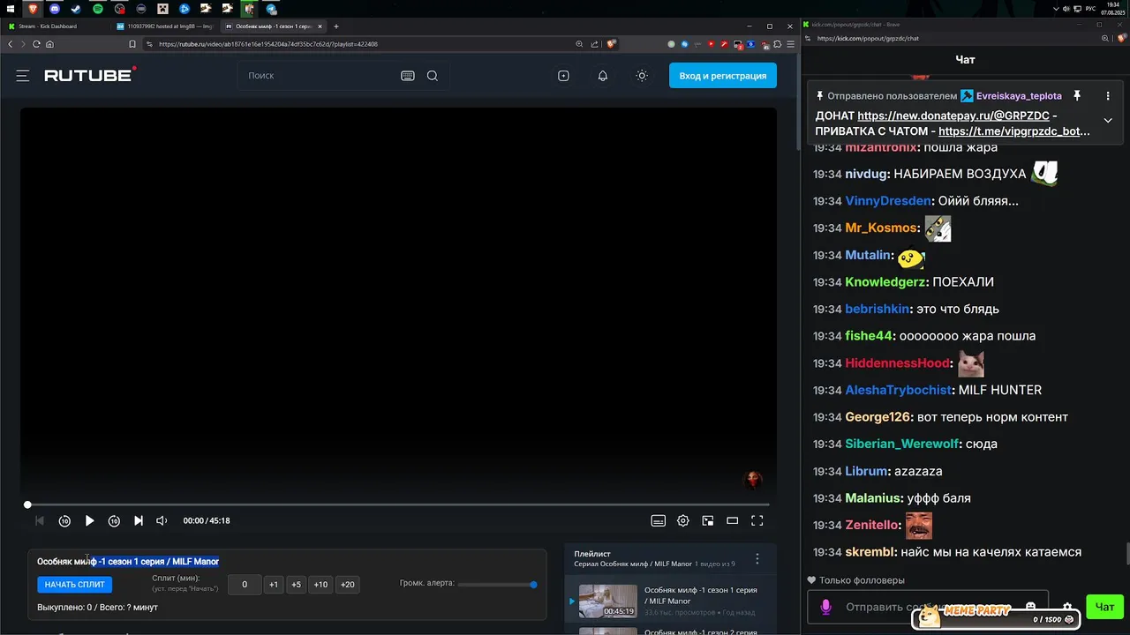This screenshot has height=635, width=1130.
Task: Unpin message via pin icon
Action: tap(1077, 95)
